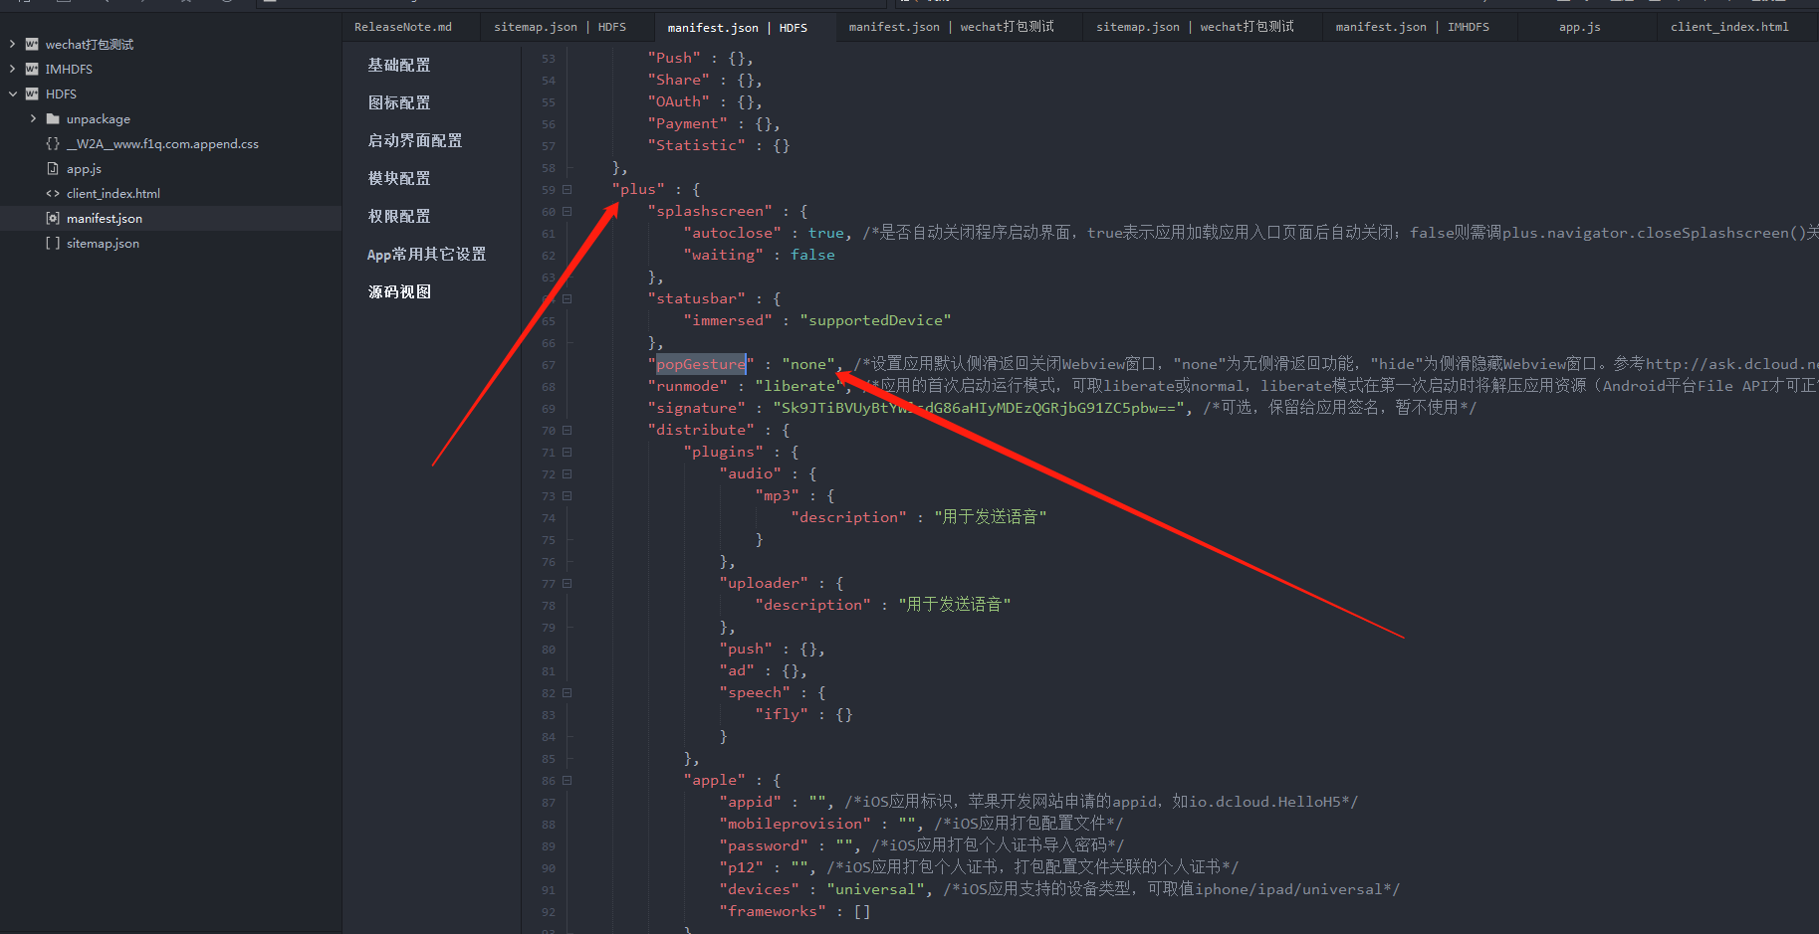Expand the wechat打包测试 project tree
1819x934 pixels.
point(12,45)
